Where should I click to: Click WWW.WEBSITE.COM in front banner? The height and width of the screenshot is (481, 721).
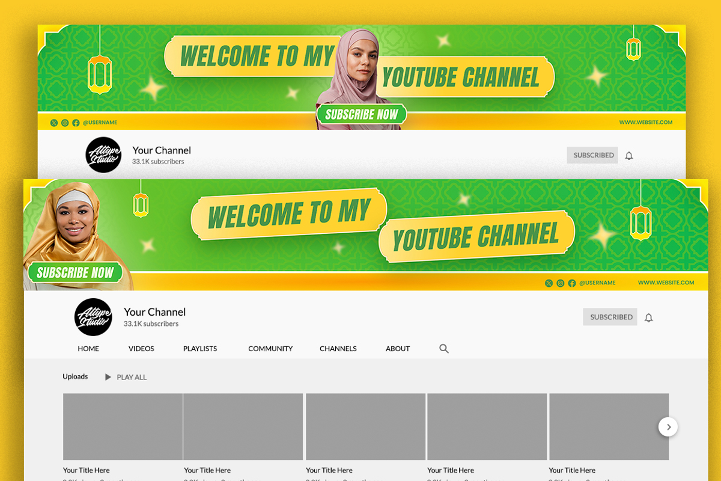666,283
